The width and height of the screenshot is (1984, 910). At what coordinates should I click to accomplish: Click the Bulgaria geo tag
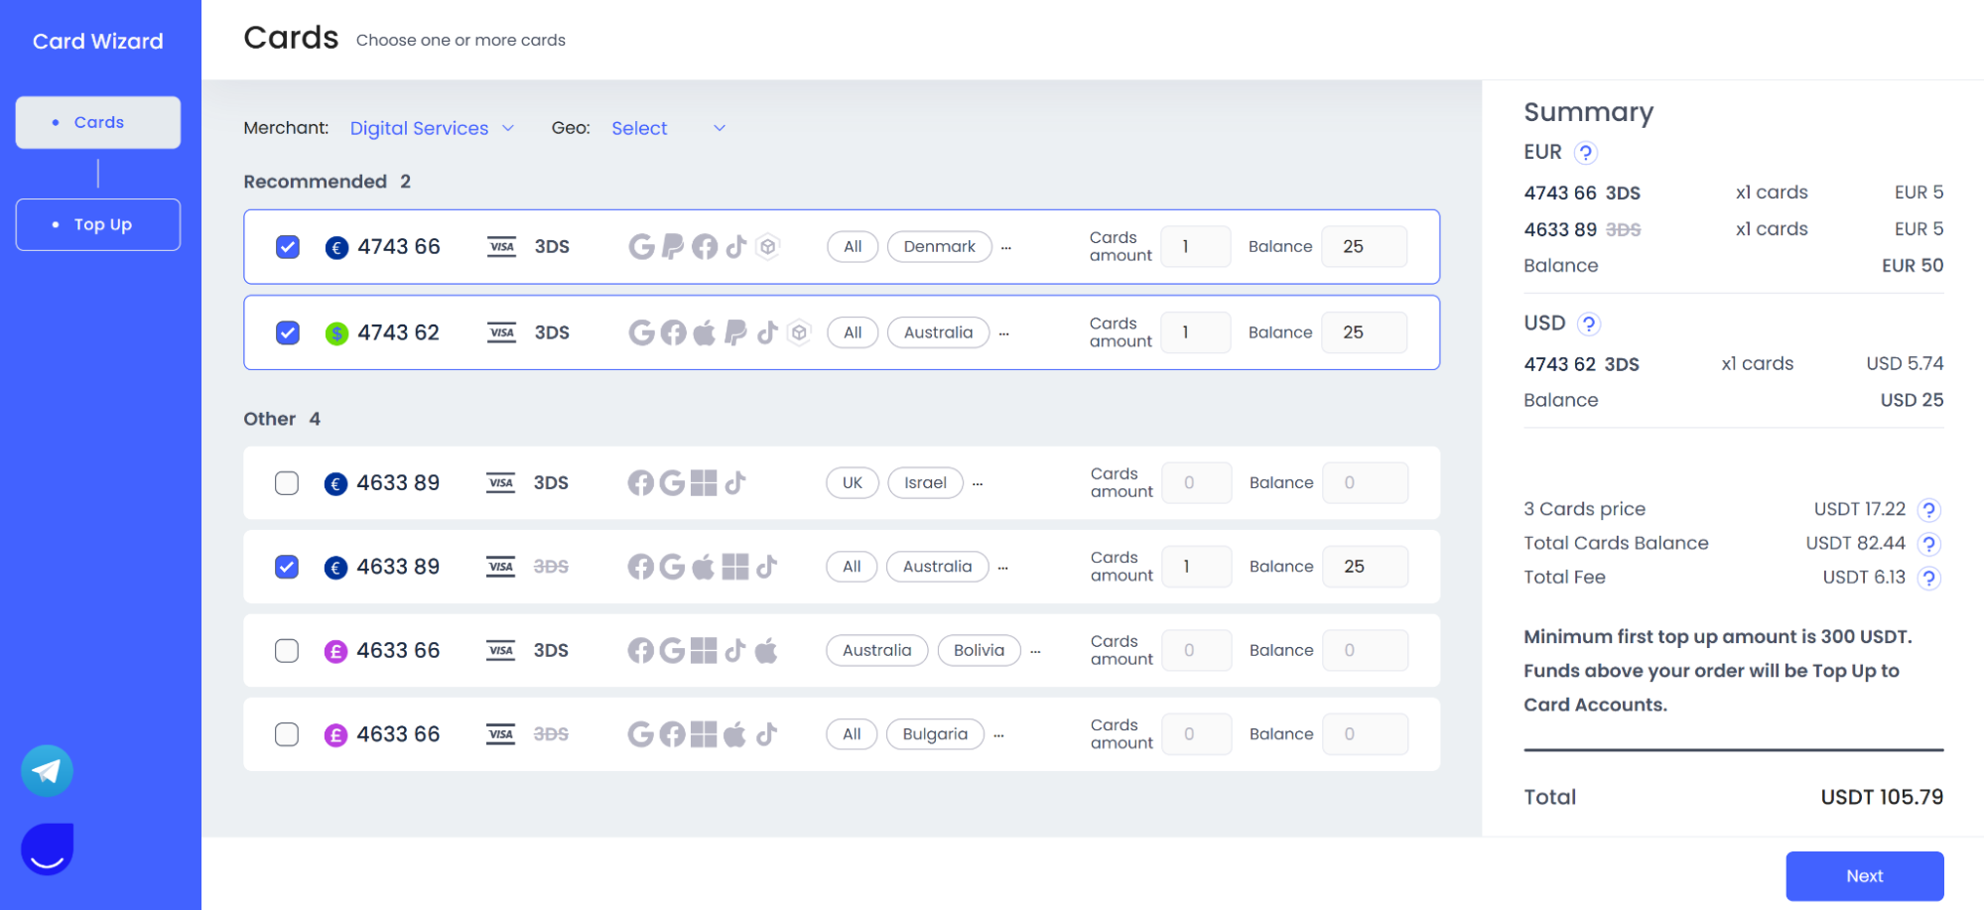[935, 734]
